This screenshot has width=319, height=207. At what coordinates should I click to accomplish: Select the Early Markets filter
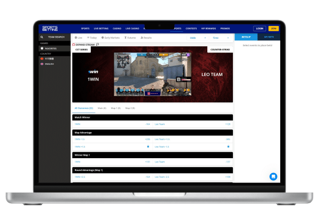pyautogui.click(x=111, y=38)
